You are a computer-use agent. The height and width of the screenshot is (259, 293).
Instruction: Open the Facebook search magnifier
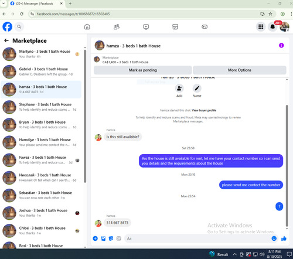pos(19,26)
